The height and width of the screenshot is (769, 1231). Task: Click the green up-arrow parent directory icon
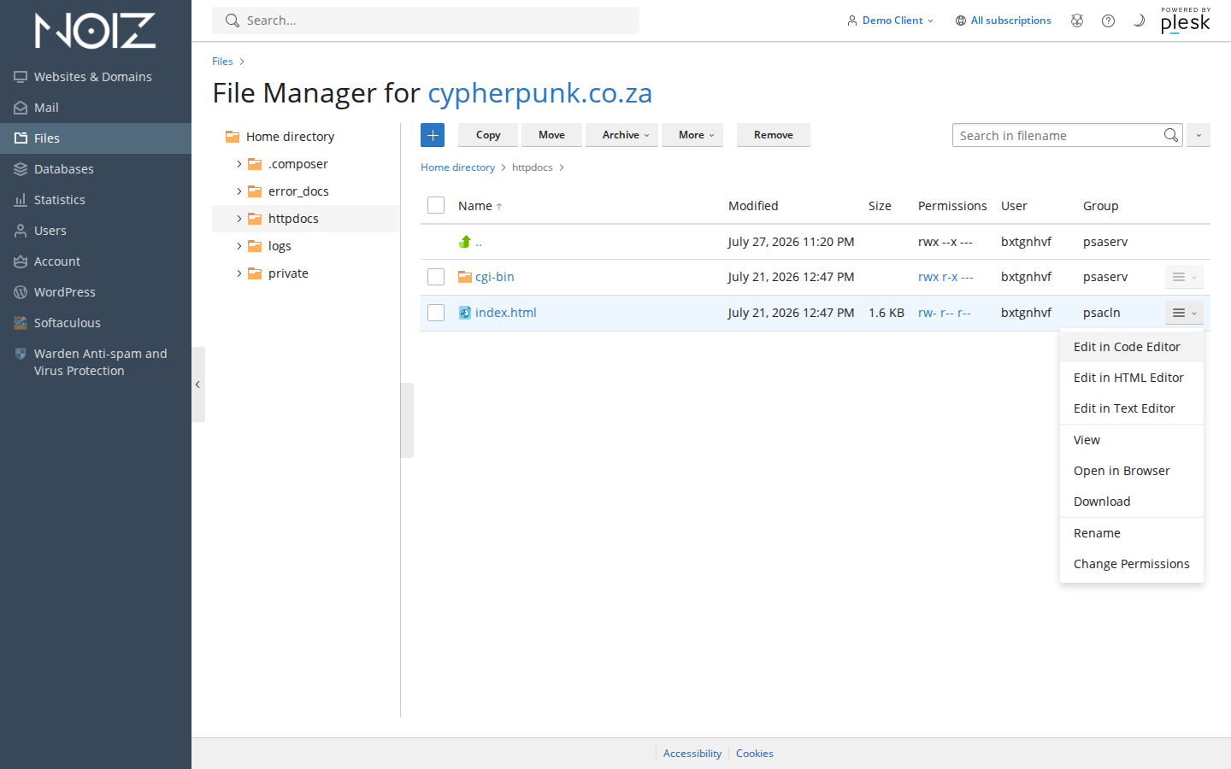coord(465,242)
